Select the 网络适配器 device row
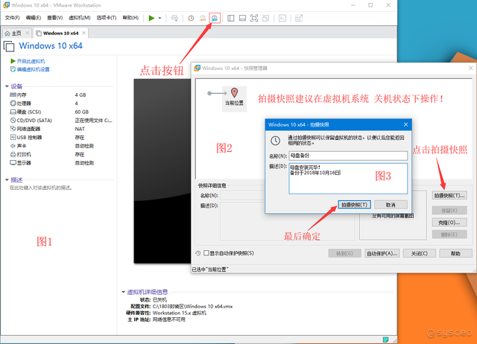The width and height of the screenshot is (477, 344). pos(61,129)
